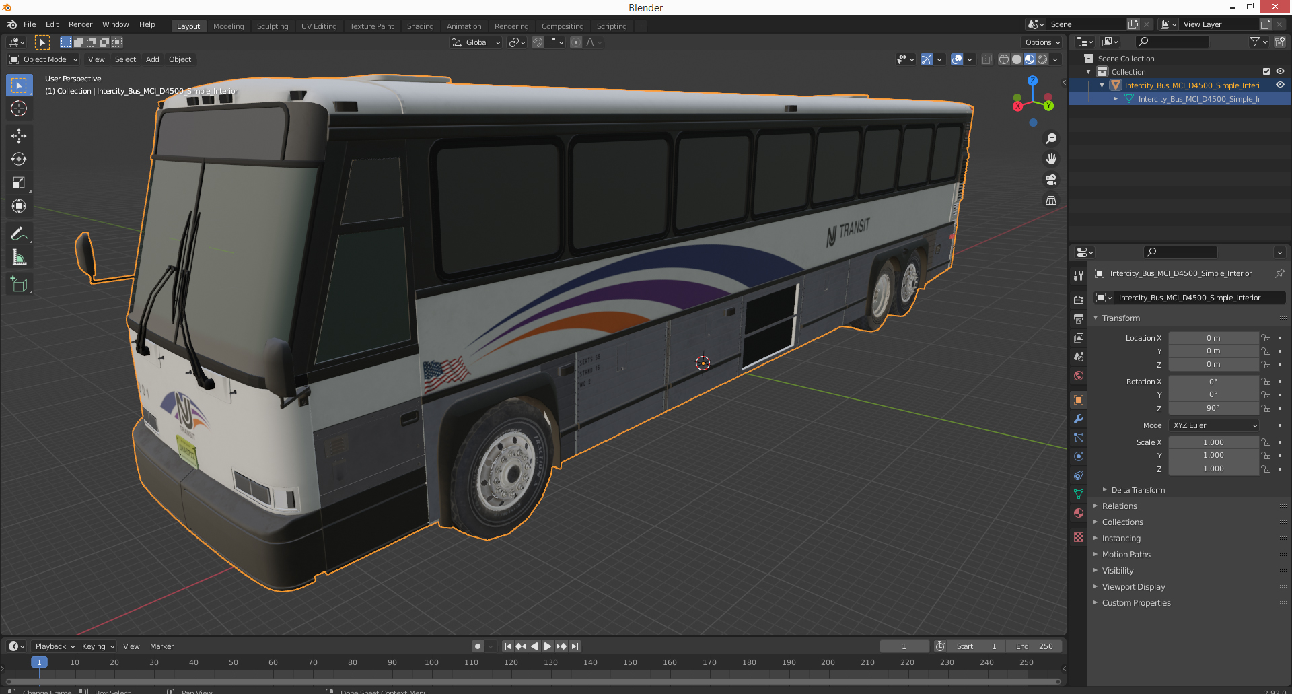Open Material properties tab

click(x=1079, y=513)
